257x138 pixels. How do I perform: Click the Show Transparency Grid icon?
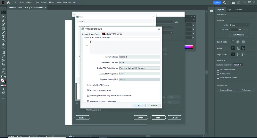pos(243,42)
